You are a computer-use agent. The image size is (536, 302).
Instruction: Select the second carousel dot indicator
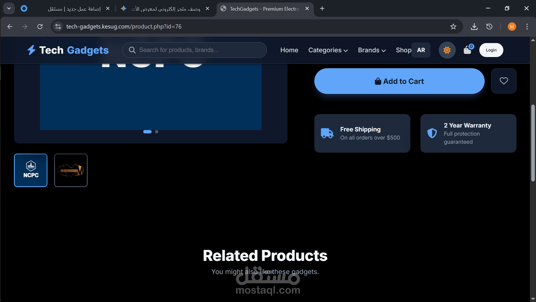157,132
